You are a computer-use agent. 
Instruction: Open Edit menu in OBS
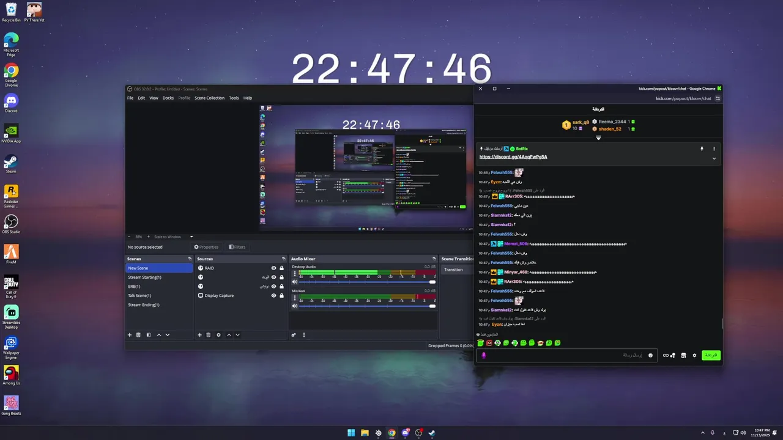[x=141, y=98]
